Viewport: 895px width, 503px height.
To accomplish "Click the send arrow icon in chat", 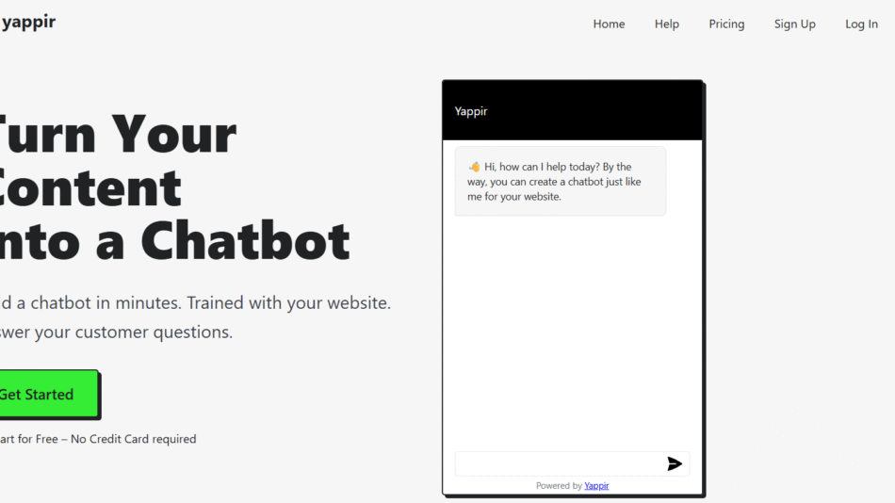I will pos(675,463).
